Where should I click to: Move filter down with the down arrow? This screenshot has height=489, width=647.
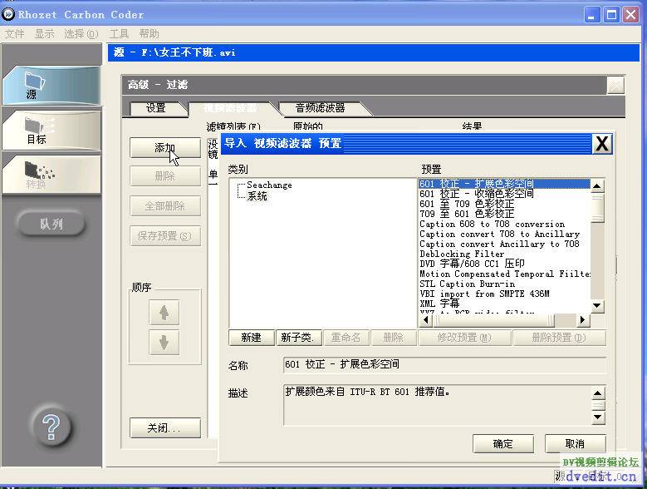(x=164, y=343)
